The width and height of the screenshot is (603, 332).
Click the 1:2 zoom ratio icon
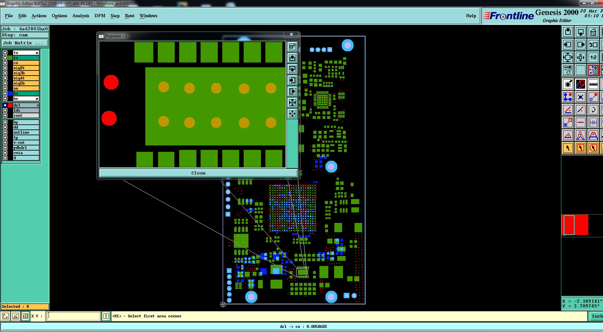593,57
